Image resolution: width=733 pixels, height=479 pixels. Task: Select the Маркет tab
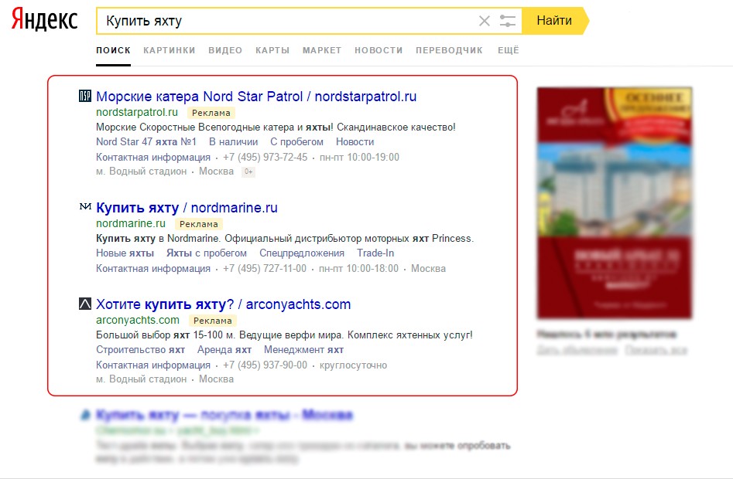click(x=322, y=50)
